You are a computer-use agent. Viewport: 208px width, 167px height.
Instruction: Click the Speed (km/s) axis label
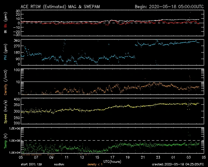point(5,111)
